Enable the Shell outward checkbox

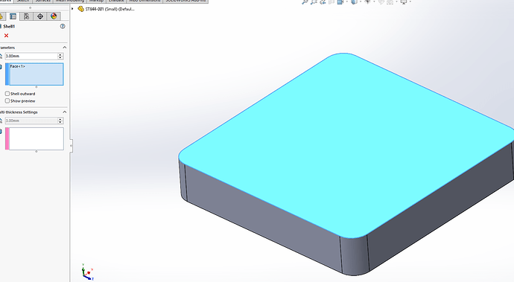pyautogui.click(x=7, y=94)
